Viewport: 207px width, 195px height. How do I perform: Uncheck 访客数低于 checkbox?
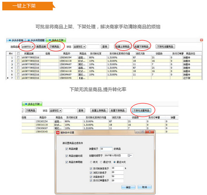click(91, 177)
